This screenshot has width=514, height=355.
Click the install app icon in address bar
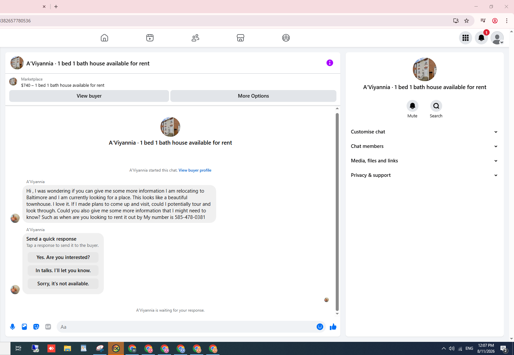456,21
